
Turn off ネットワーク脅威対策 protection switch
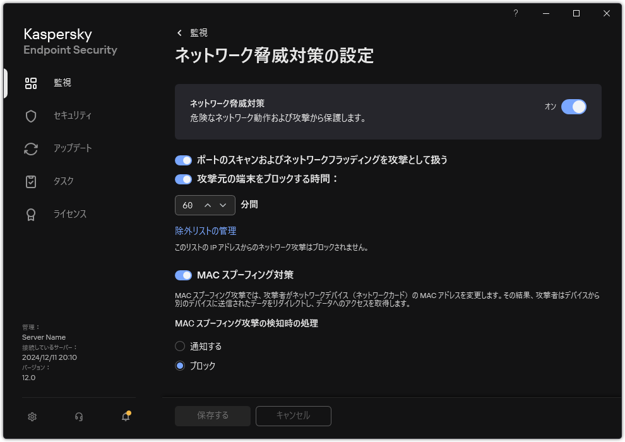point(574,107)
